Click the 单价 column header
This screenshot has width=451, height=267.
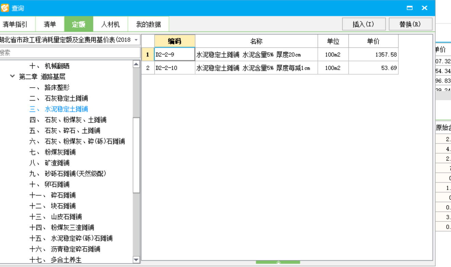(x=373, y=41)
